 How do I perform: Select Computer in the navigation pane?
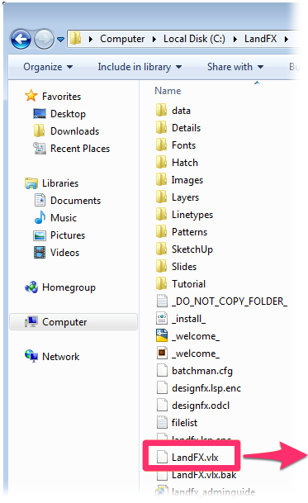click(73, 322)
